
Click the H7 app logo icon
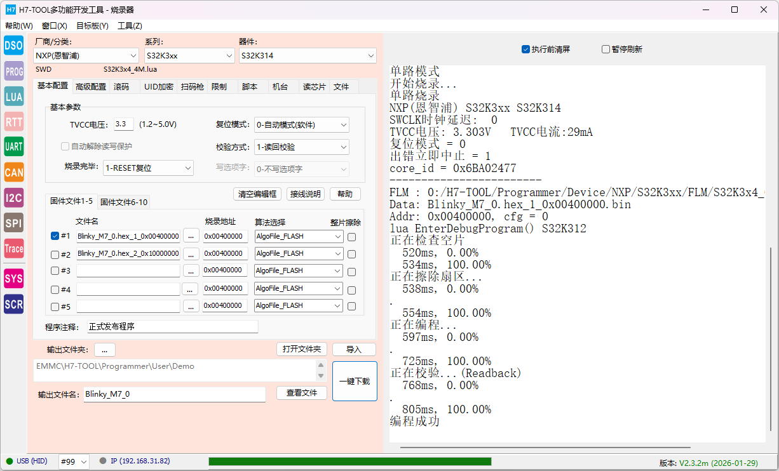pos(11,10)
